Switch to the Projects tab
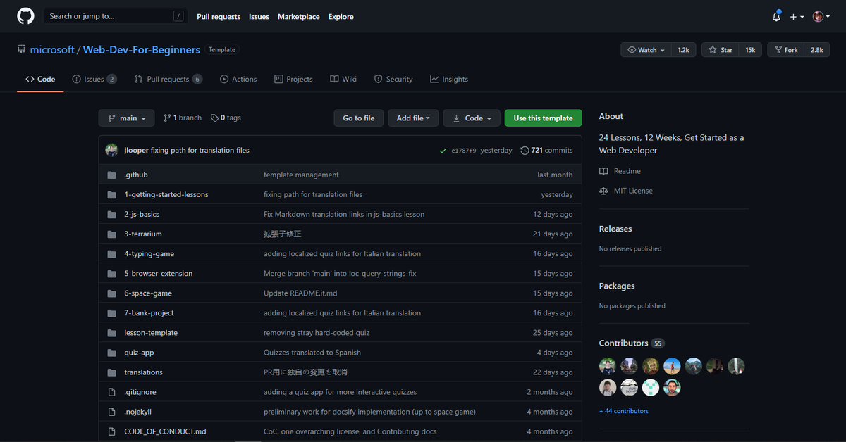Image resolution: width=846 pixels, height=442 pixels. tap(293, 79)
